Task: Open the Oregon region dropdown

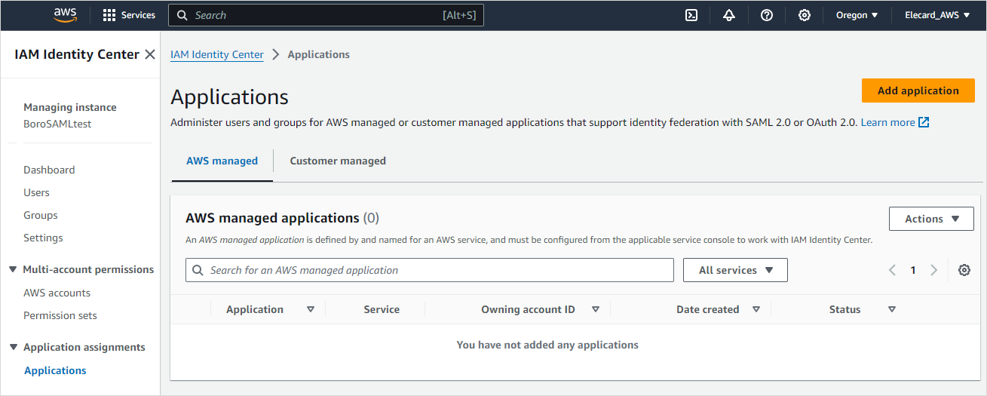Action: click(x=857, y=15)
